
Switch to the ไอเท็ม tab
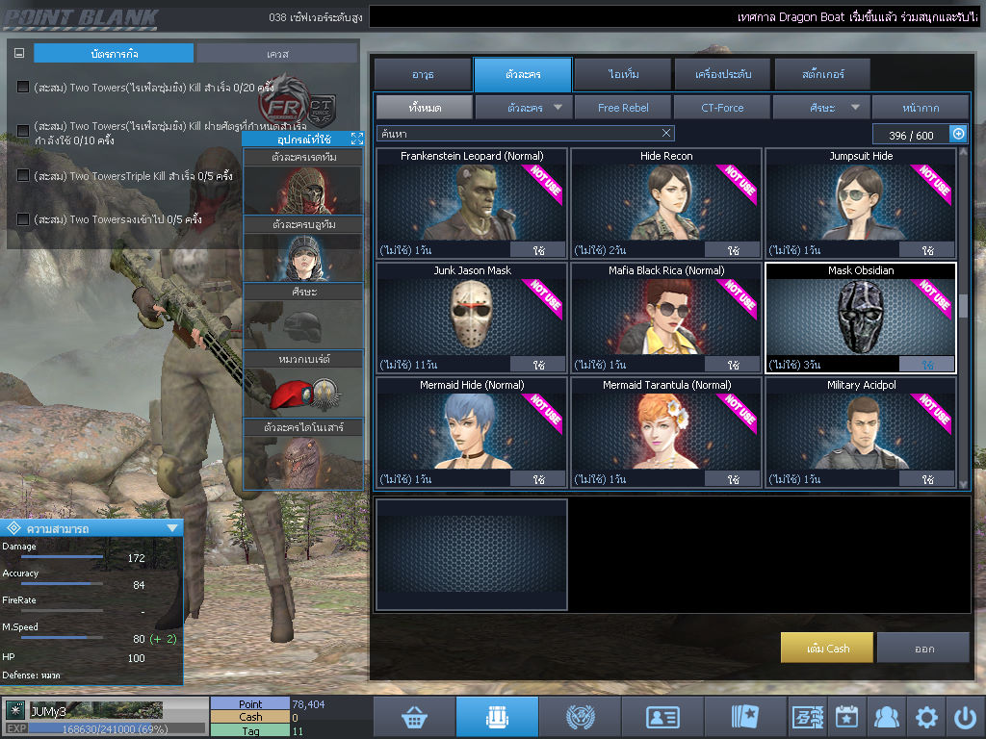pos(623,74)
